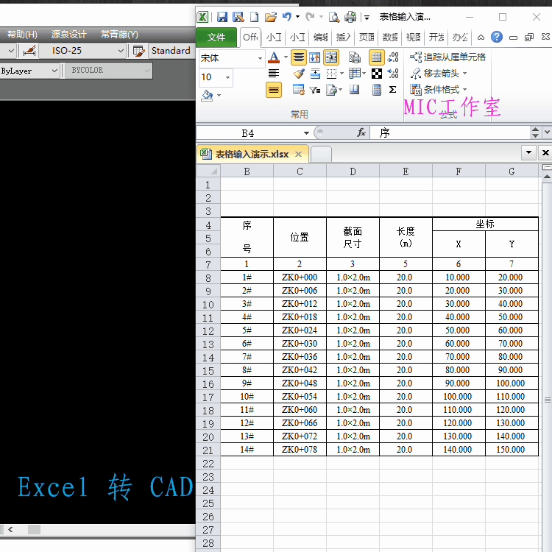
Task: Toggle center horizontal alignment in ribbon
Action: [299, 57]
